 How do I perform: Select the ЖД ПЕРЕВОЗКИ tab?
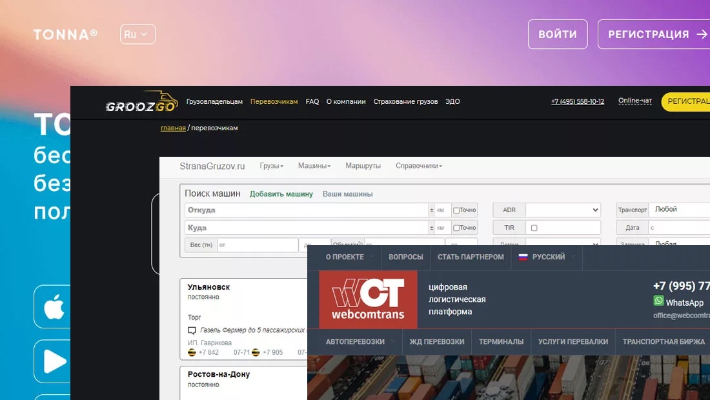[x=436, y=341]
